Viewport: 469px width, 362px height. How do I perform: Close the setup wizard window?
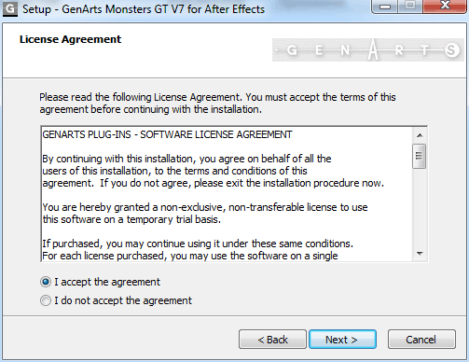click(x=445, y=7)
